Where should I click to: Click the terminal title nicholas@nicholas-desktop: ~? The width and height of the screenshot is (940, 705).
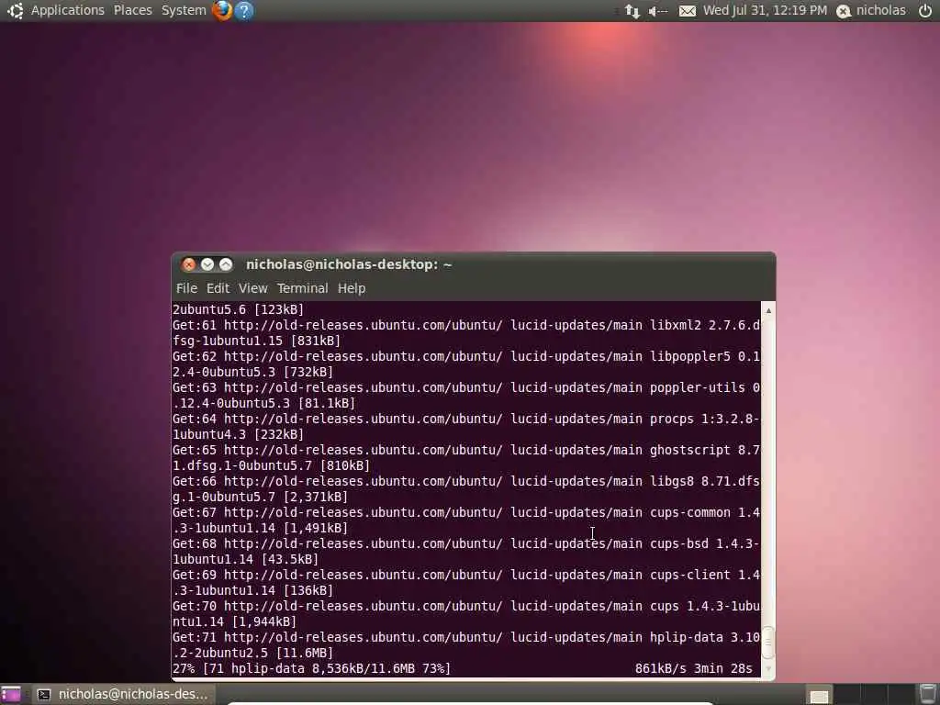349,264
